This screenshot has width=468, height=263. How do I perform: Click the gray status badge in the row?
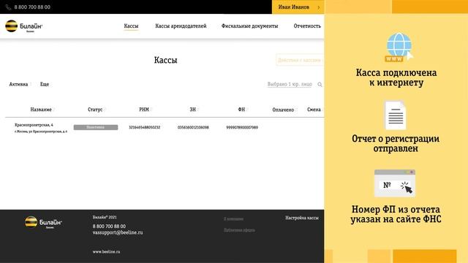pos(96,127)
